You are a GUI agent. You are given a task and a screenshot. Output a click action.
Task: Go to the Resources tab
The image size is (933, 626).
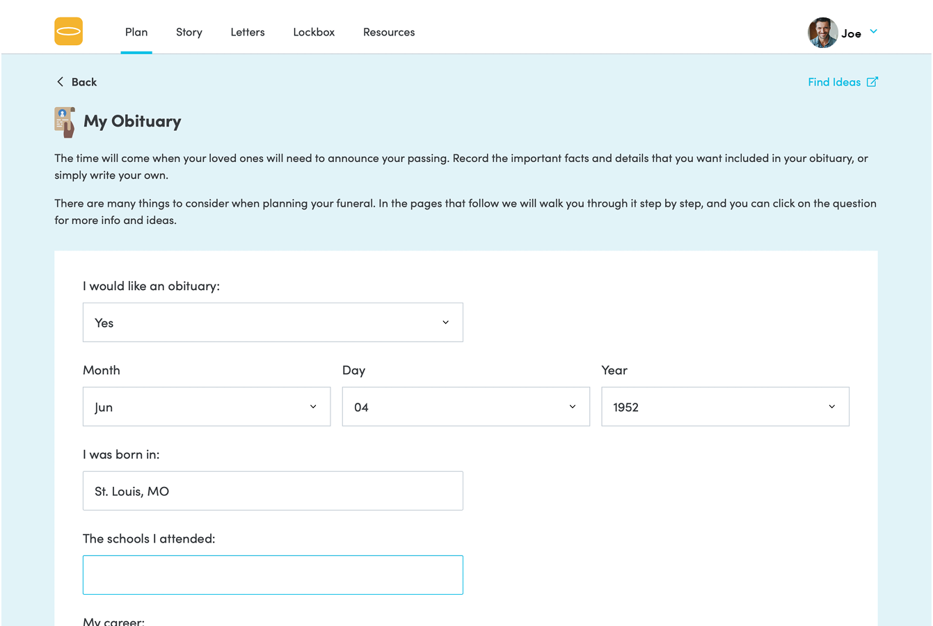389,32
